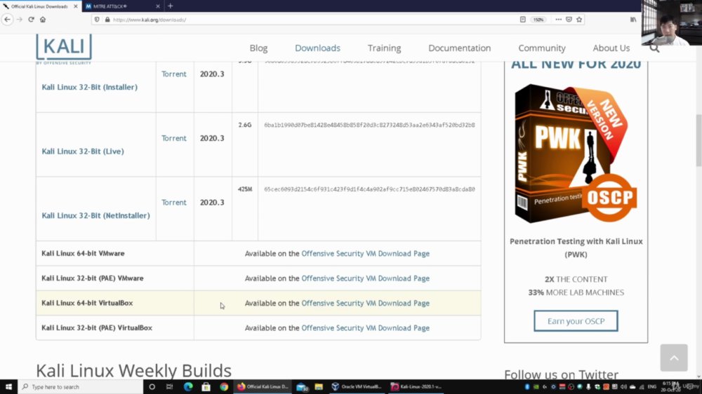This screenshot has width=702, height=394.
Task: Click Torrent link for 32-Bit Installer
Action: (x=173, y=74)
